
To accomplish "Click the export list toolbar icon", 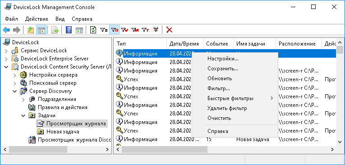I will coord(55,30).
